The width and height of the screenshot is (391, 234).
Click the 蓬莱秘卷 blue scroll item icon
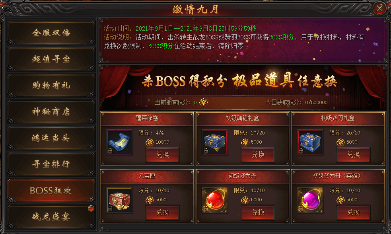pos(119,142)
